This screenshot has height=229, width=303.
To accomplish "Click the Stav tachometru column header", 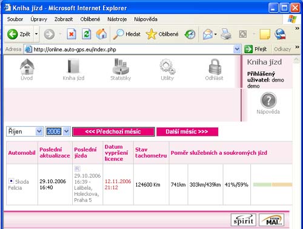I will point(151,153).
